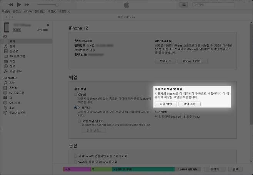253x175 pixels.
Task: Click the 암호 변경... button
Action: click(x=94, y=131)
